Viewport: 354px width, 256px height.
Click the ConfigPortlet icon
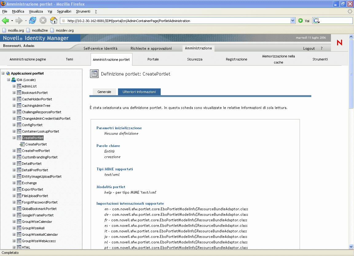pyautogui.click(x=19, y=125)
